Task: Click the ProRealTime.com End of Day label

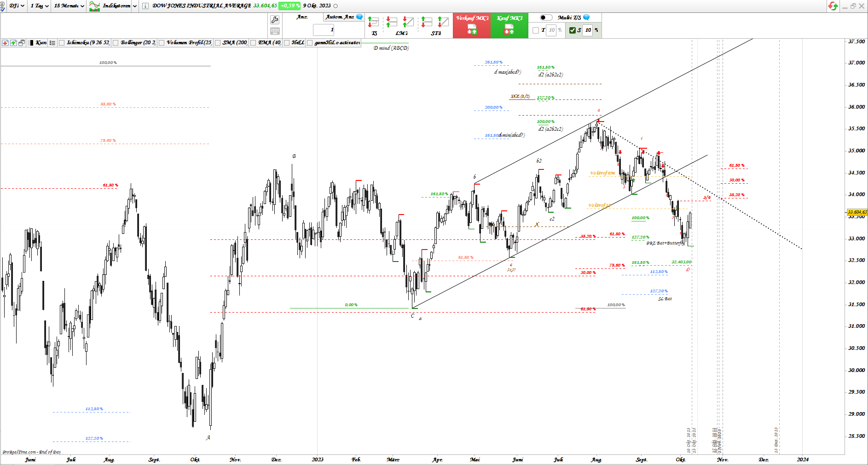Action: point(32,452)
